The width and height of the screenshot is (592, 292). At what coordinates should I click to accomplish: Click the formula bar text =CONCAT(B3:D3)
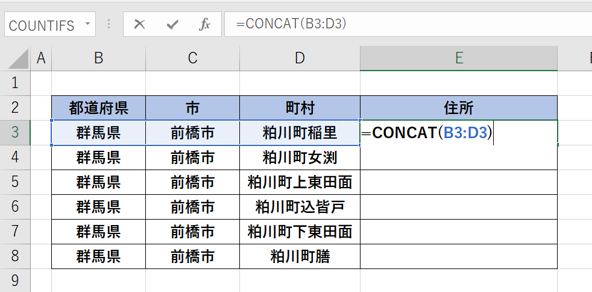point(291,24)
